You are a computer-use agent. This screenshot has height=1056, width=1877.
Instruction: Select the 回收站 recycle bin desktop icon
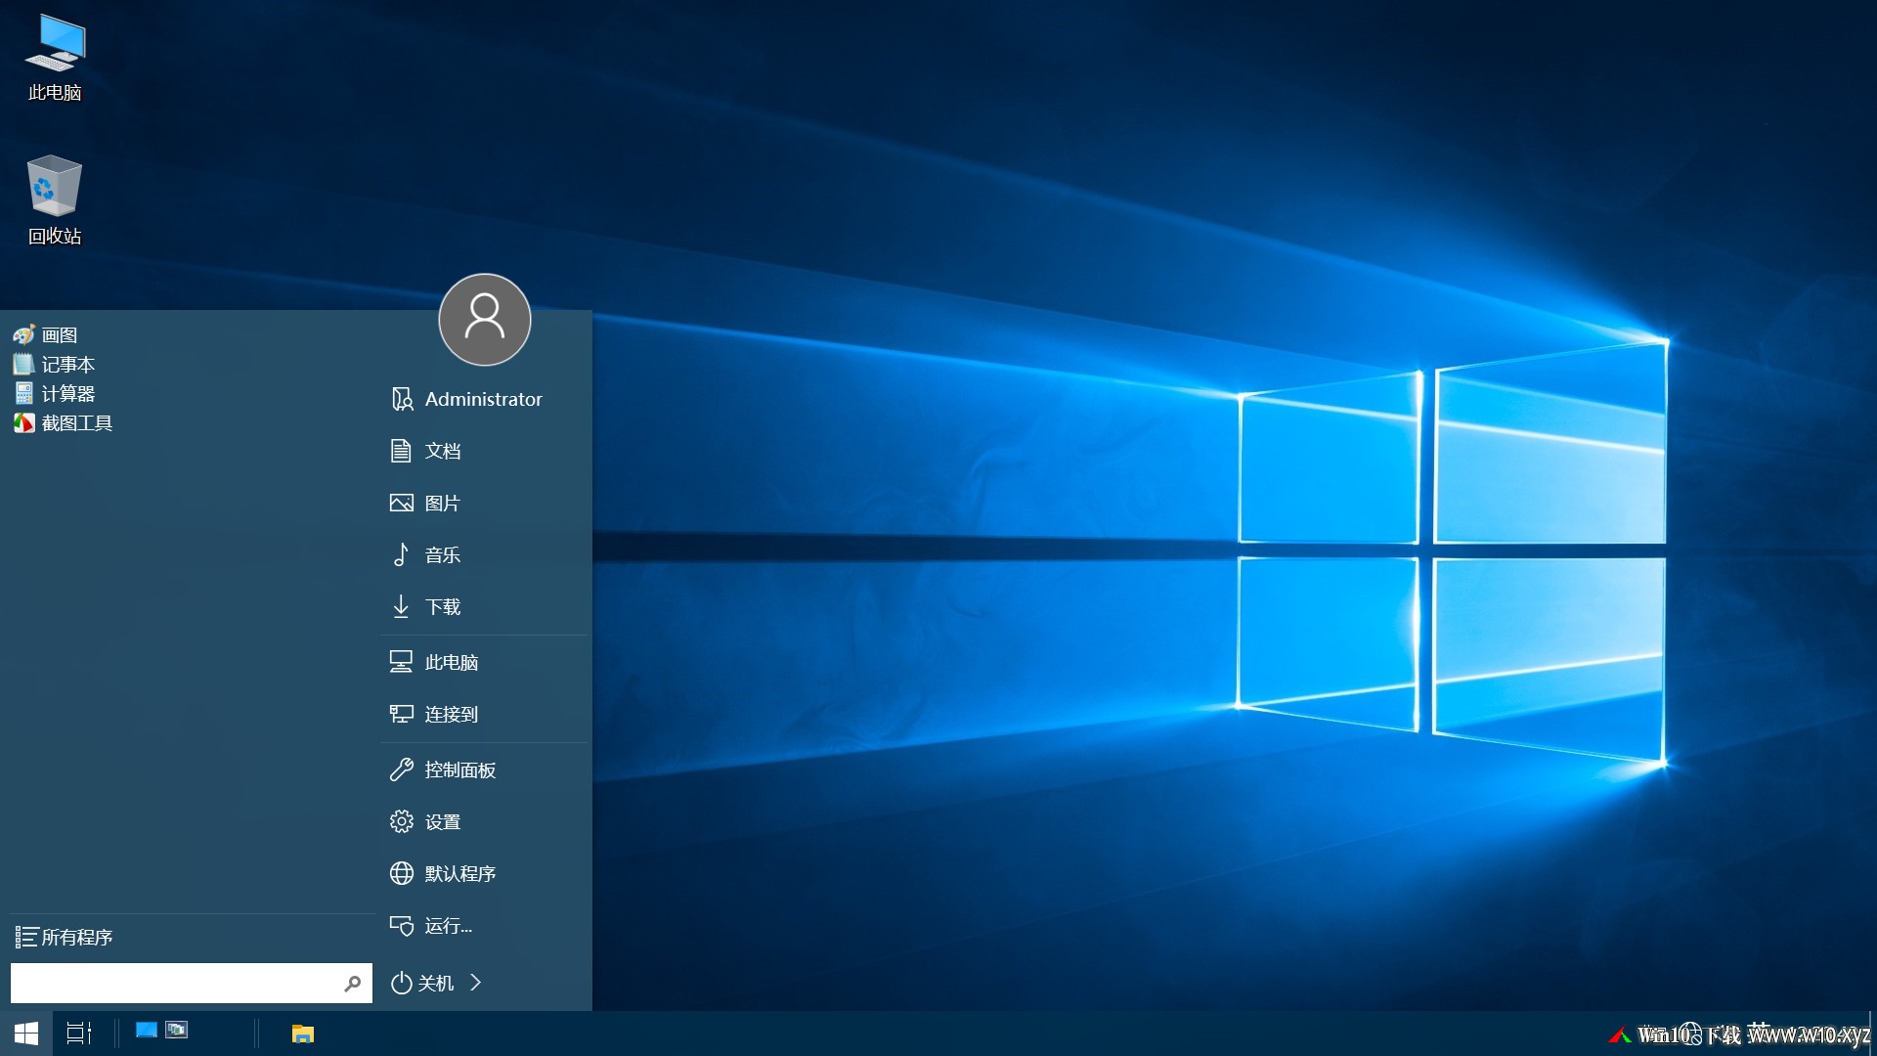[55, 200]
